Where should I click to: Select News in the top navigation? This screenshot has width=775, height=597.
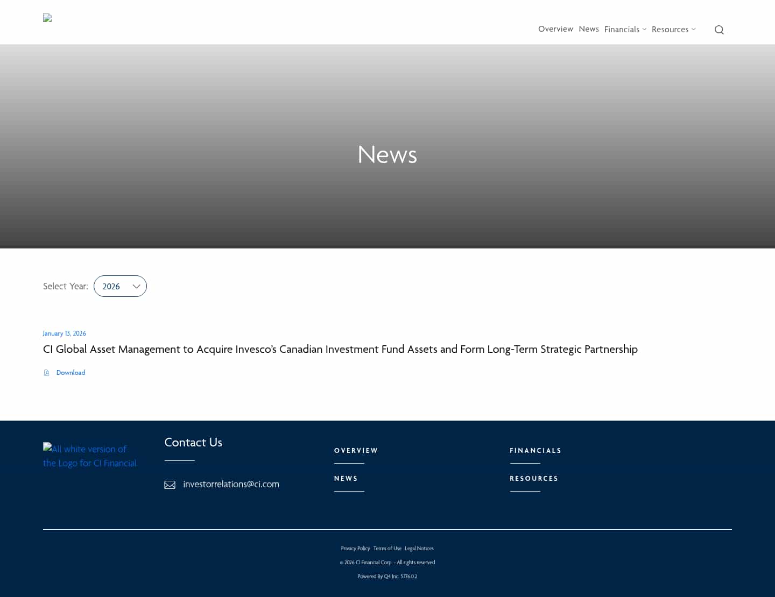pos(589,29)
